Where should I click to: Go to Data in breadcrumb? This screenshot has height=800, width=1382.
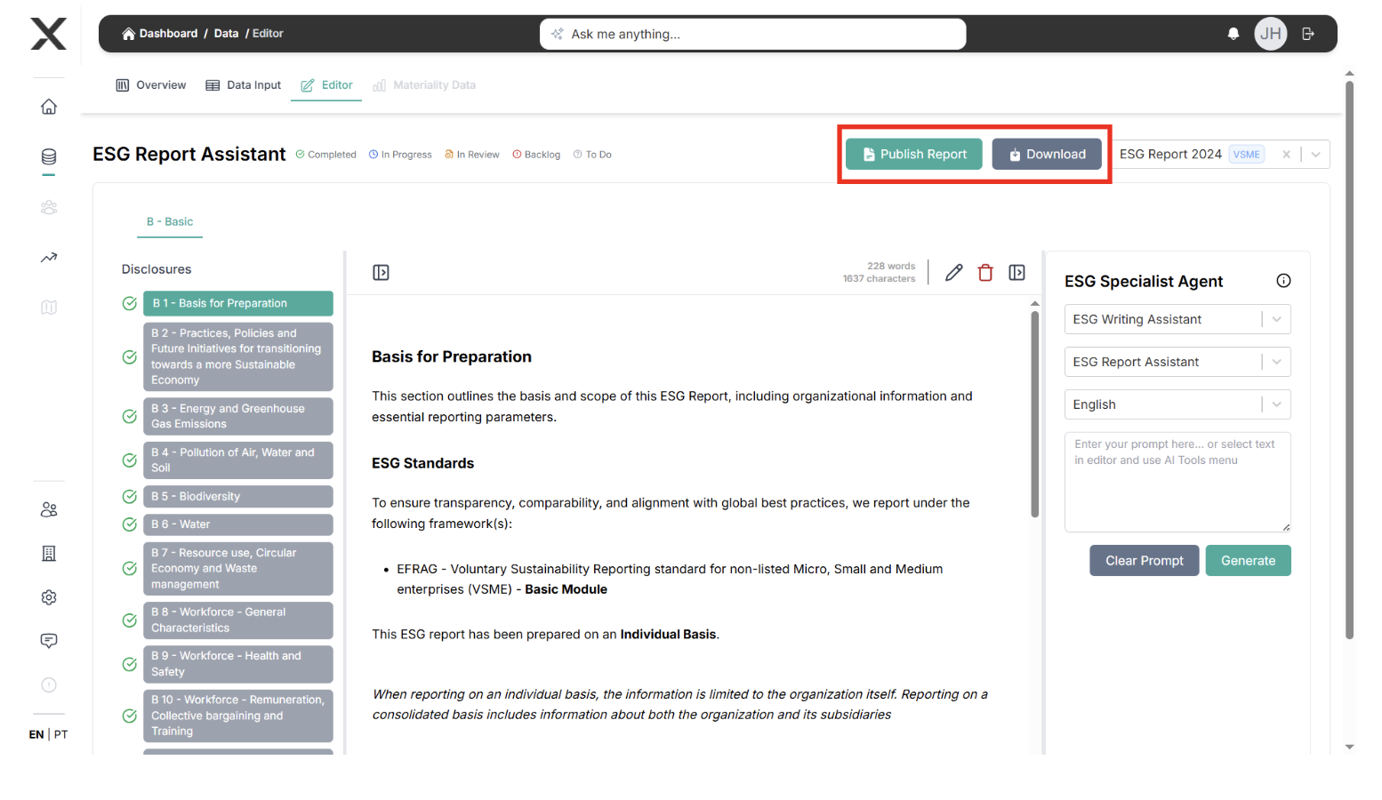click(226, 34)
